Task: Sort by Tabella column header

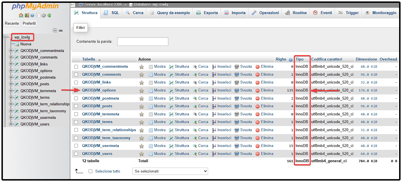Action: click(89, 59)
